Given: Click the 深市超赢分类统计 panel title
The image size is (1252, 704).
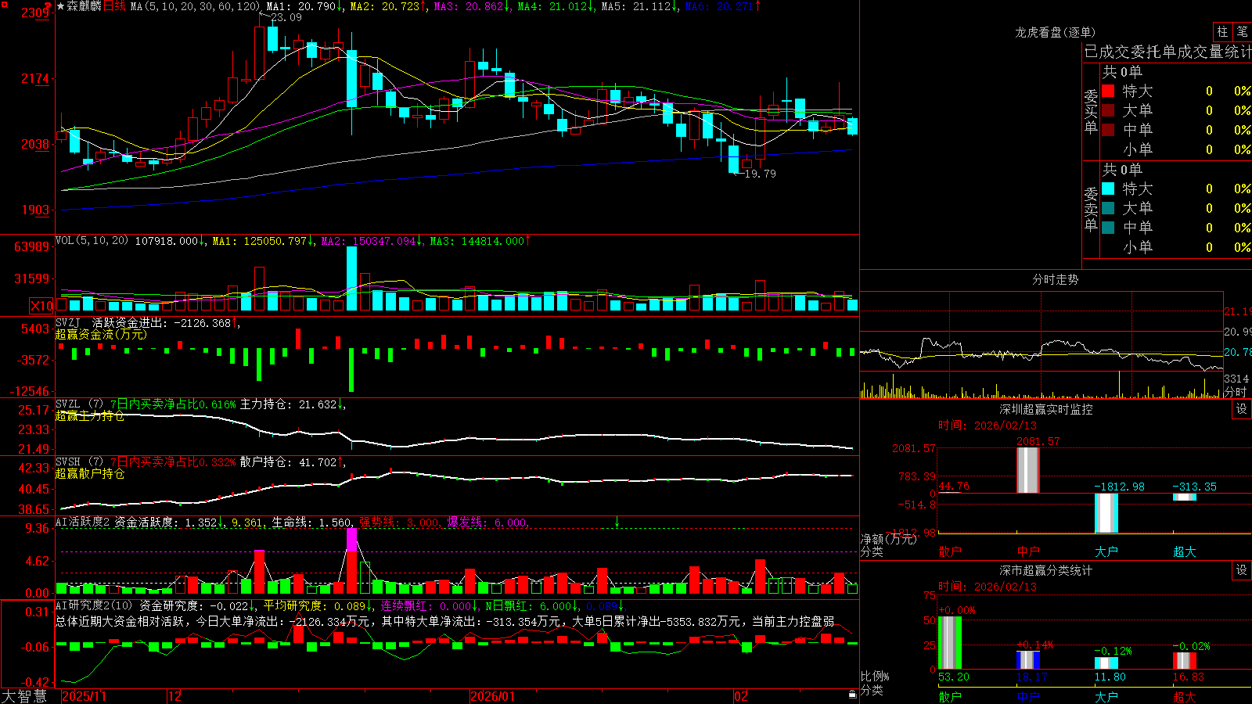Looking at the screenshot, I should coord(1046,570).
